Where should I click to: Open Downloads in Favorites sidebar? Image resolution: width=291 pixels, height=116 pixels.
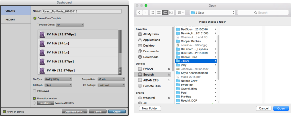click(x=151, y=57)
